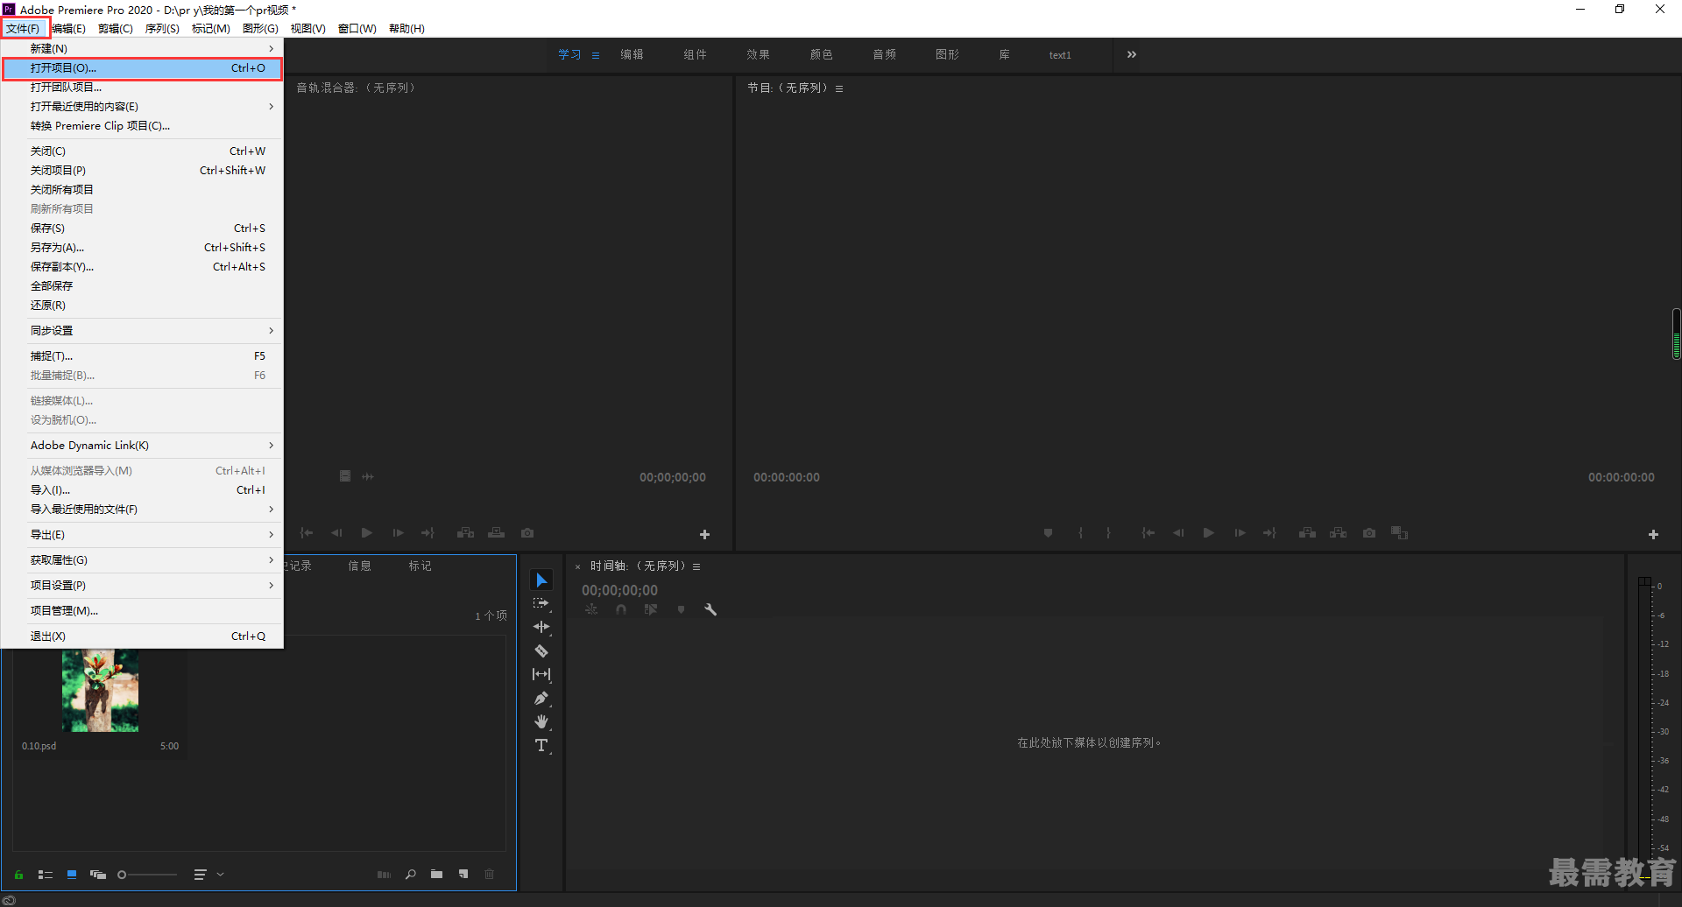Toggle Drag Audio Only waveform icon
The width and height of the screenshot is (1682, 907).
(x=368, y=476)
